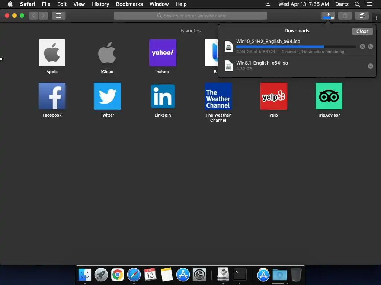The image size is (381, 285).
Task: Click Safari compass icon in Dock
Action: (134, 275)
